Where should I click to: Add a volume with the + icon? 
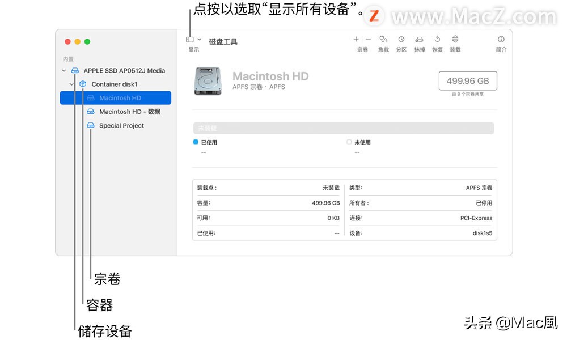pyautogui.click(x=355, y=40)
